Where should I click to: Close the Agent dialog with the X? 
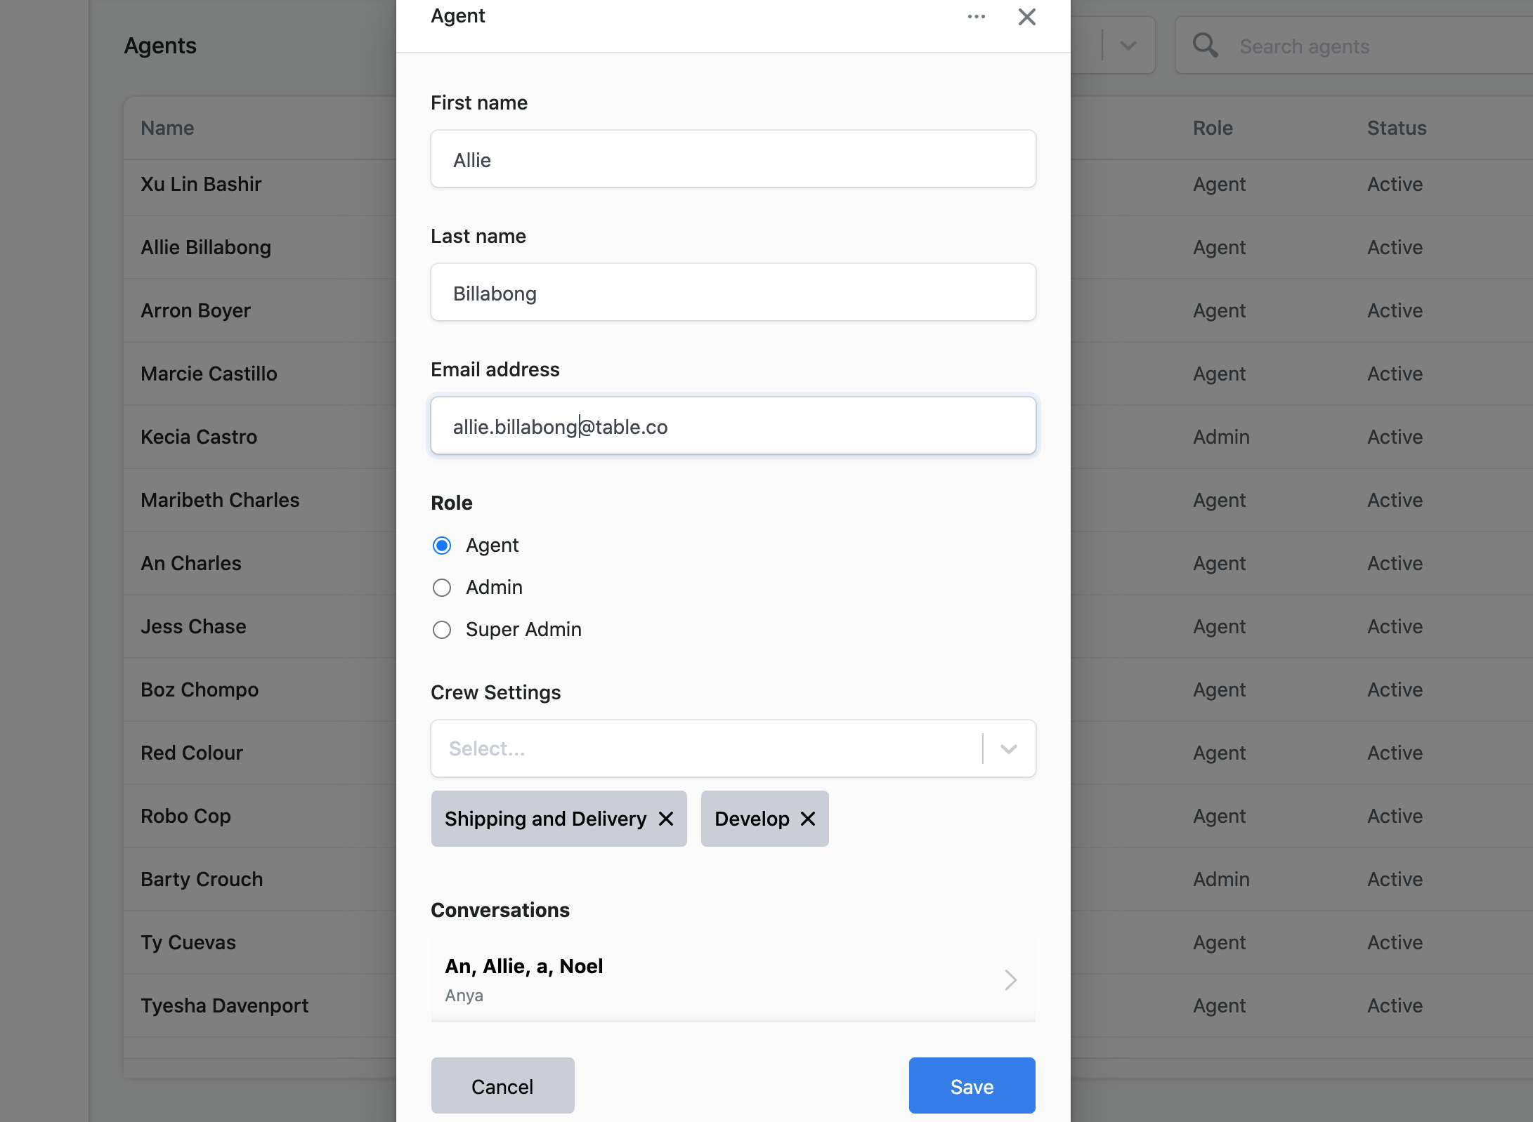click(x=1026, y=17)
